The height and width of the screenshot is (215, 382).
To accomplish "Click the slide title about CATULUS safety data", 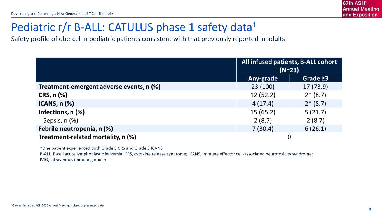I will (x=134, y=27).
